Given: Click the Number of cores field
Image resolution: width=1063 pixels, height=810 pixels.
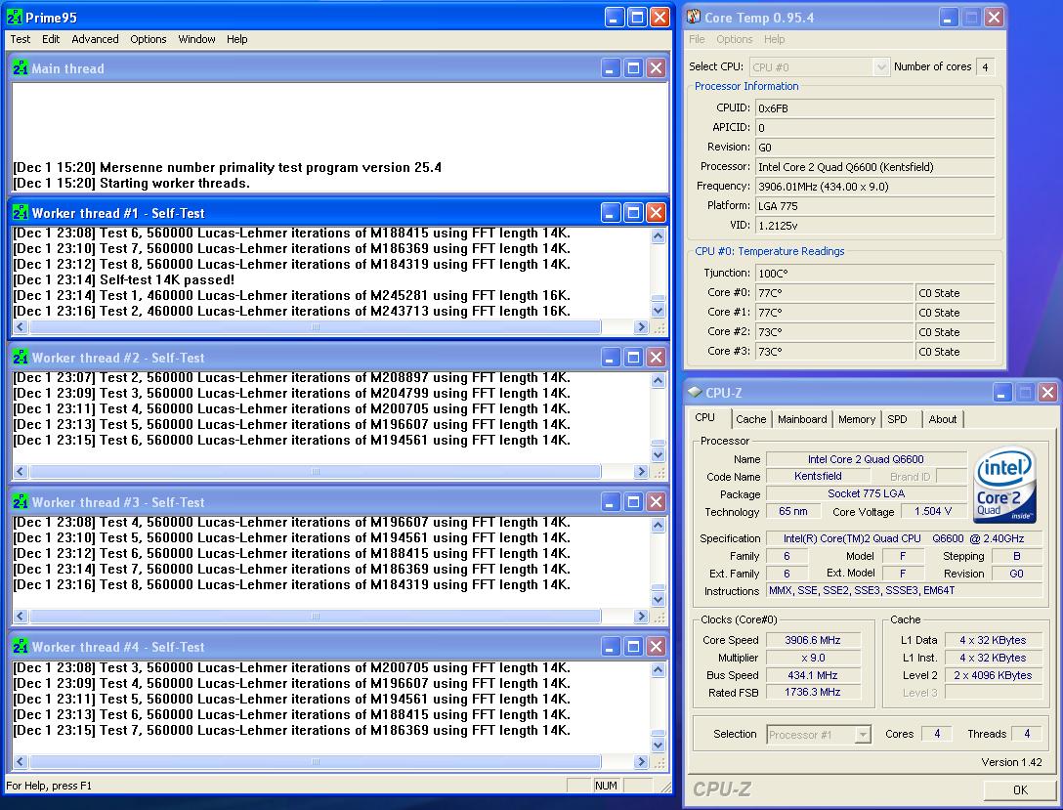Looking at the screenshot, I should pos(985,66).
